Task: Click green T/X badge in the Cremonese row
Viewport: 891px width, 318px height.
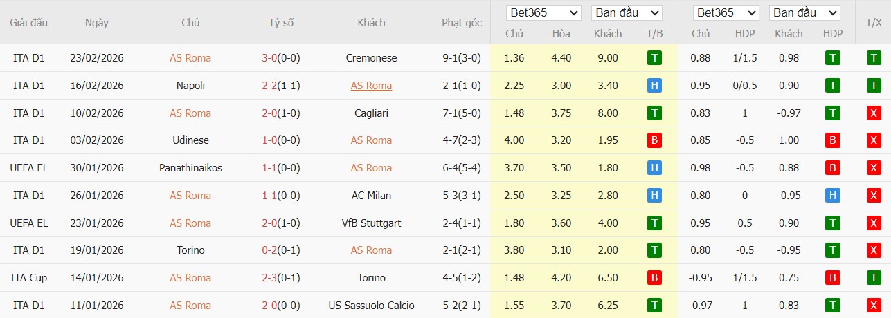Action: (x=874, y=58)
